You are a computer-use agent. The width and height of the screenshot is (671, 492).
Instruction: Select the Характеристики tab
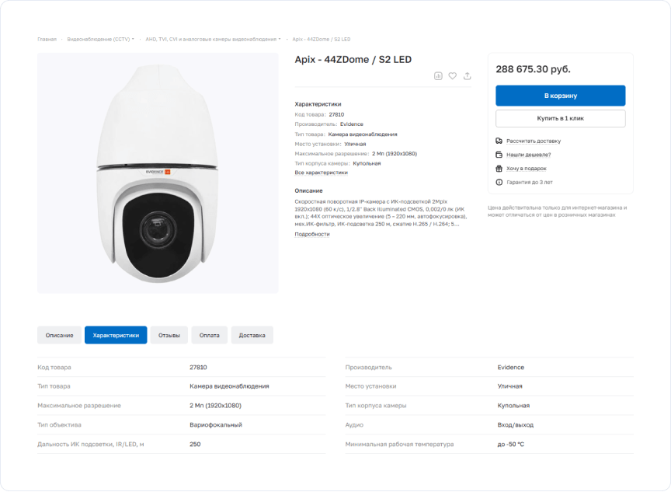116,335
